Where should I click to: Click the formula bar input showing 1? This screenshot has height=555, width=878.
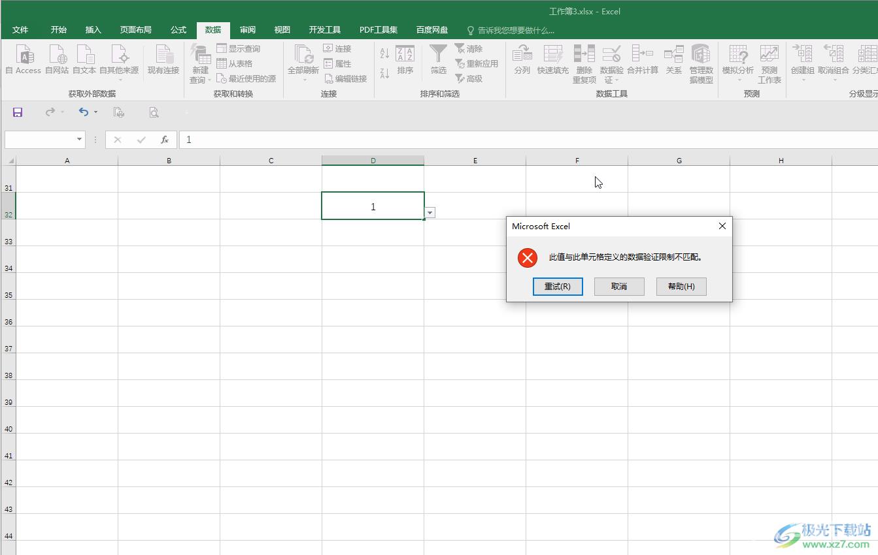[x=528, y=140]
